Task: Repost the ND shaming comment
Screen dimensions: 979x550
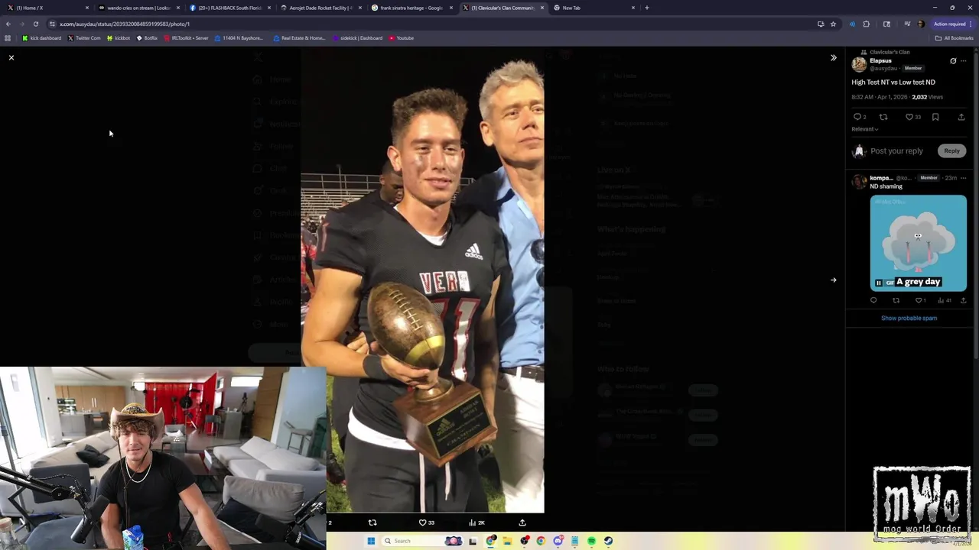Action: (x=896, y=300)
